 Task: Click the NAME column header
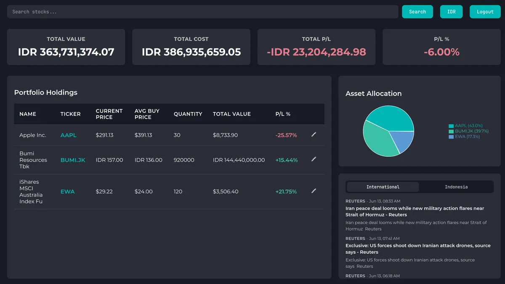coord(28,114)
